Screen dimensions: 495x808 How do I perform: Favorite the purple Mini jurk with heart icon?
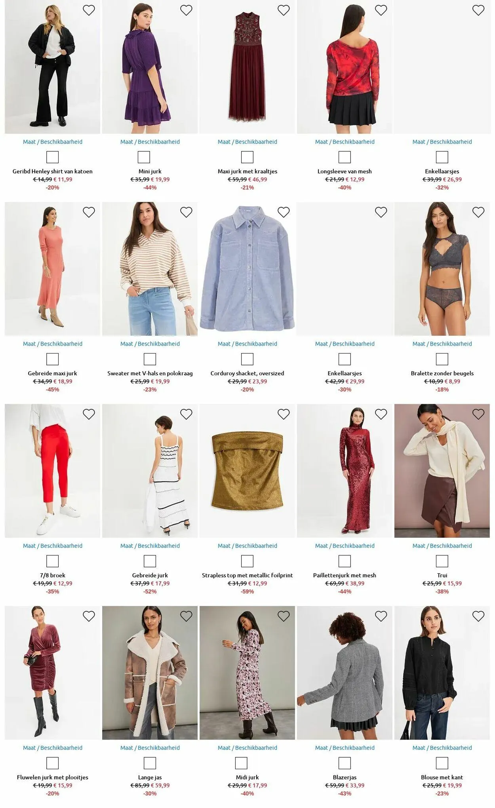[x=186, y=10]
